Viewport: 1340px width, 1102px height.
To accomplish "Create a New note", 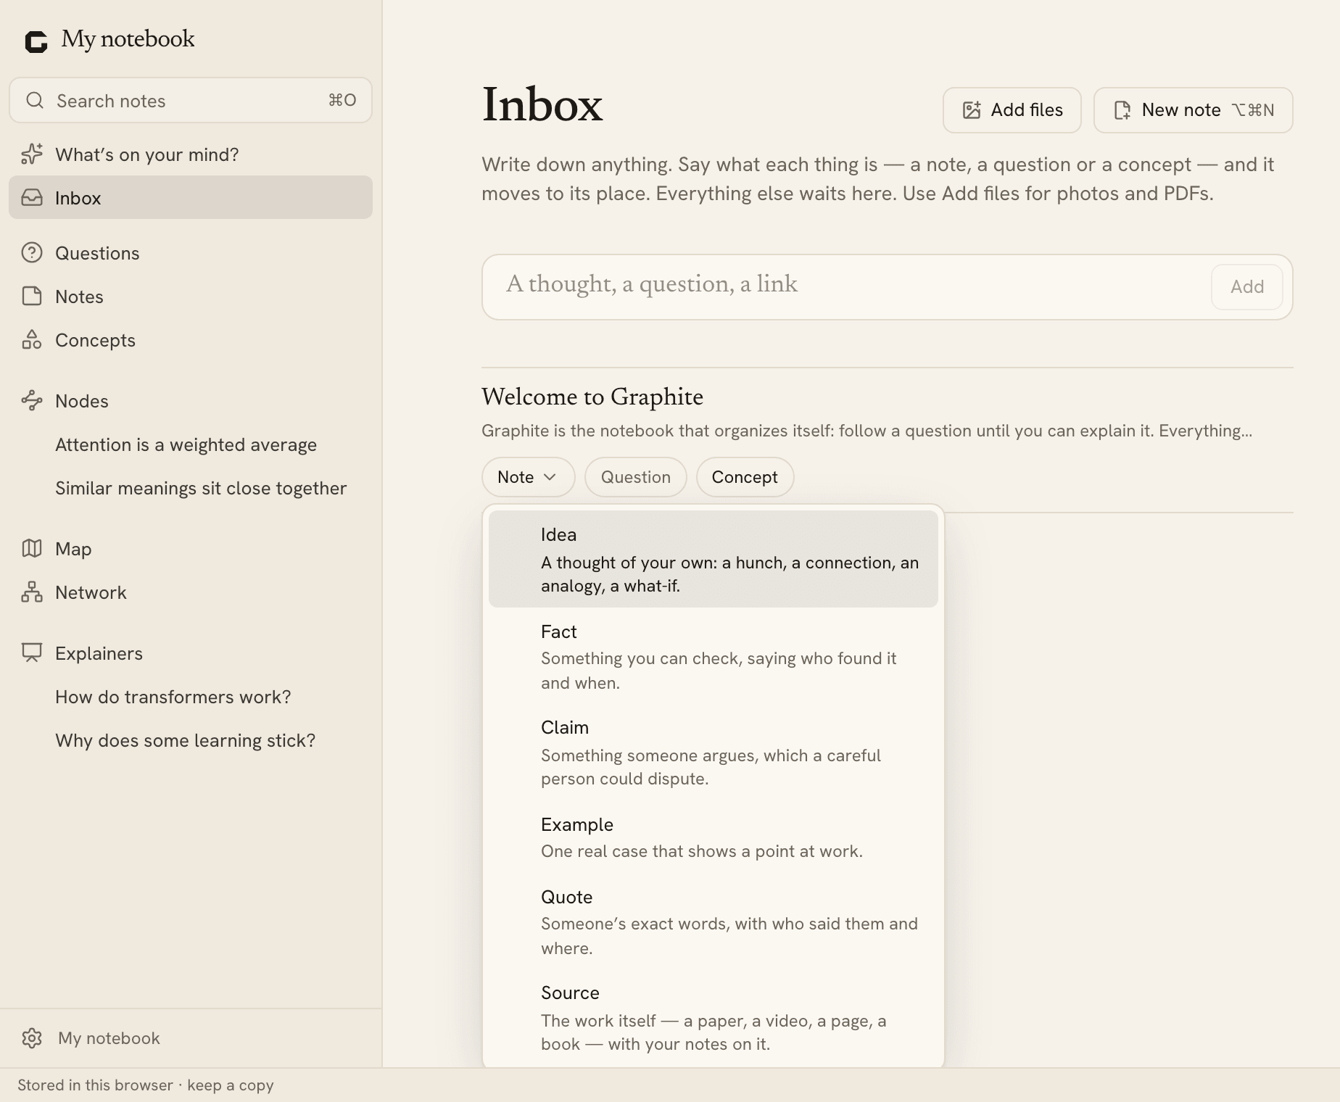I will pyautogui.click(x=1194, y=110).
